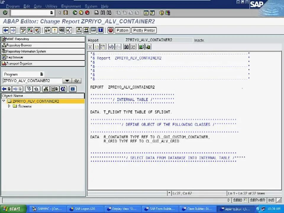Viewport: 284px width, 213px height.
Task: Open the Program menu
Action: pos(13,6)
